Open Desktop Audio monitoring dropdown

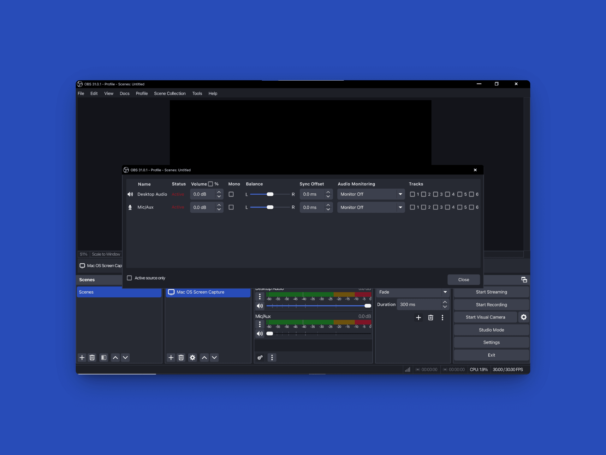click(x=371, y=194)
